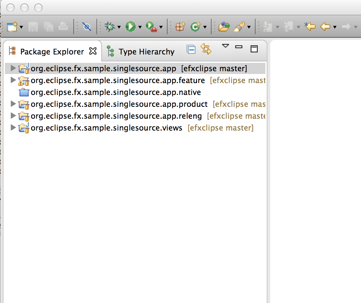Select the Package Explorer tab

click(52, 52)
